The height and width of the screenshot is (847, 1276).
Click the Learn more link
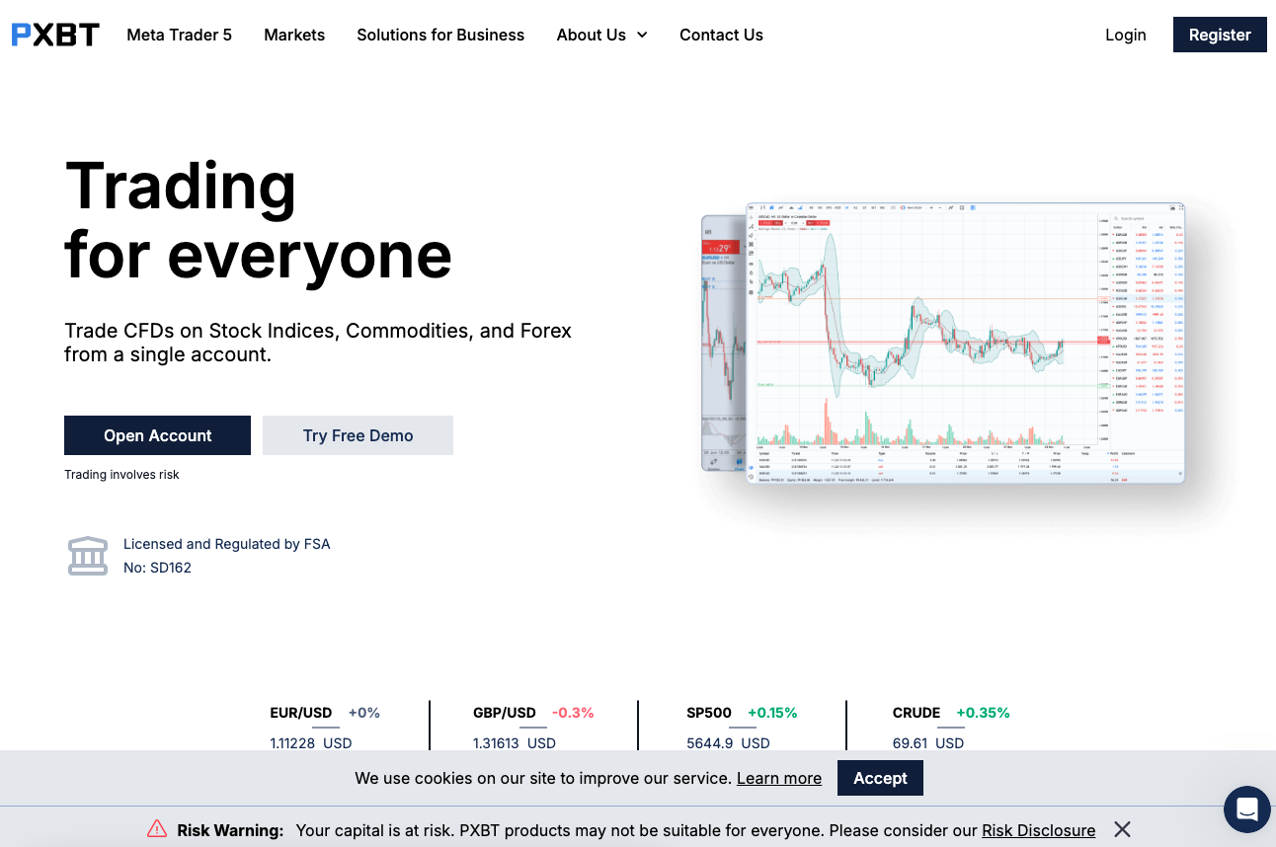tap(778, 778)
